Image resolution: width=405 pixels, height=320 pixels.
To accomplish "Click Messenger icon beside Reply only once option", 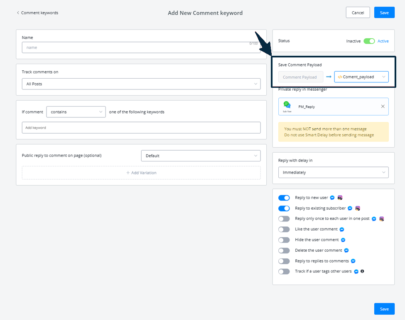I will pos(374,219).
